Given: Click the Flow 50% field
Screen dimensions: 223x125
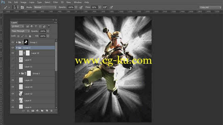Looking at the screenshot, I should click(95, 7).
